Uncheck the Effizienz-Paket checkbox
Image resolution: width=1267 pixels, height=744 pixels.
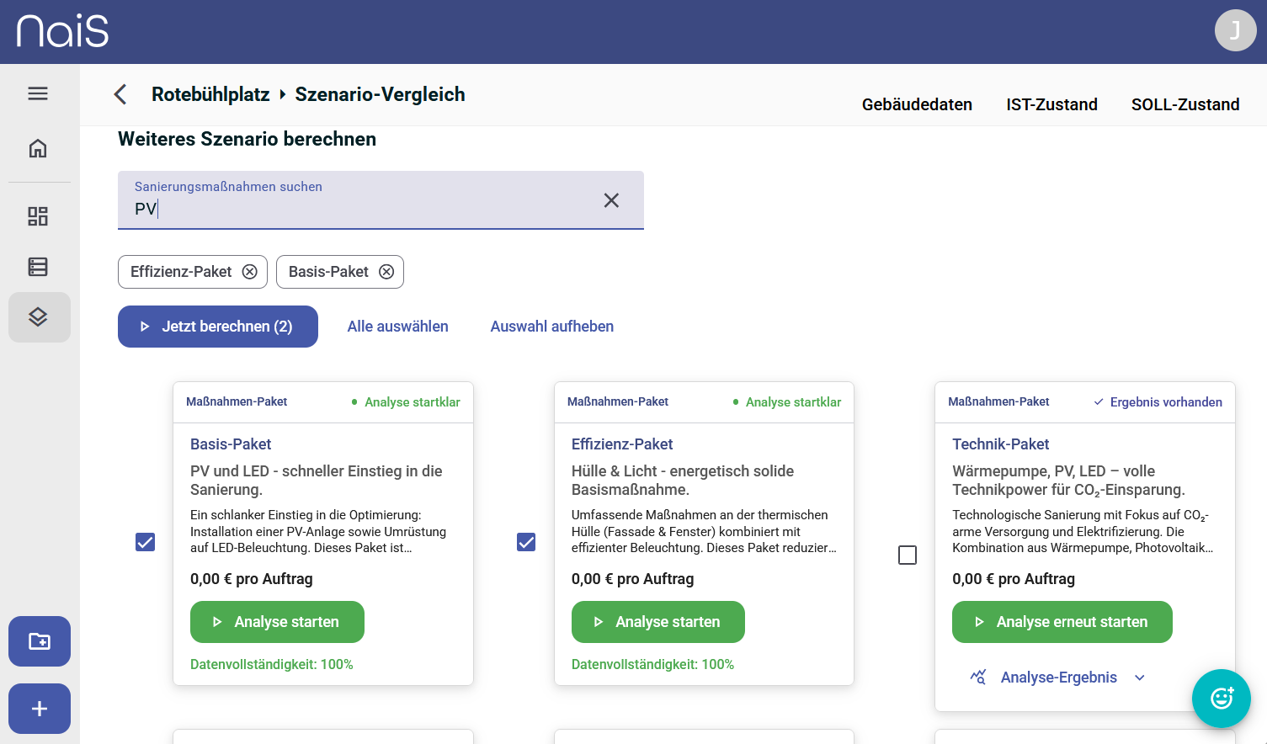point(526,542)
